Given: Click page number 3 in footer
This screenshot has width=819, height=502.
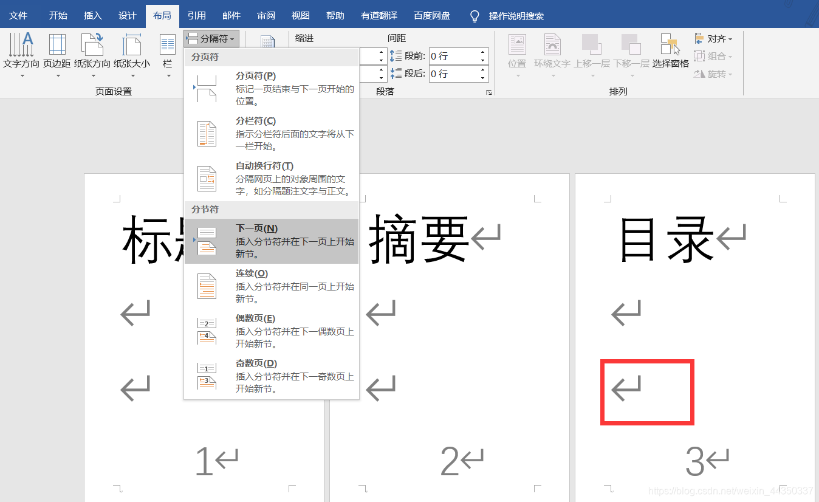Looking at the screenshot, I should pyautogui.click(x=695, y=462).
